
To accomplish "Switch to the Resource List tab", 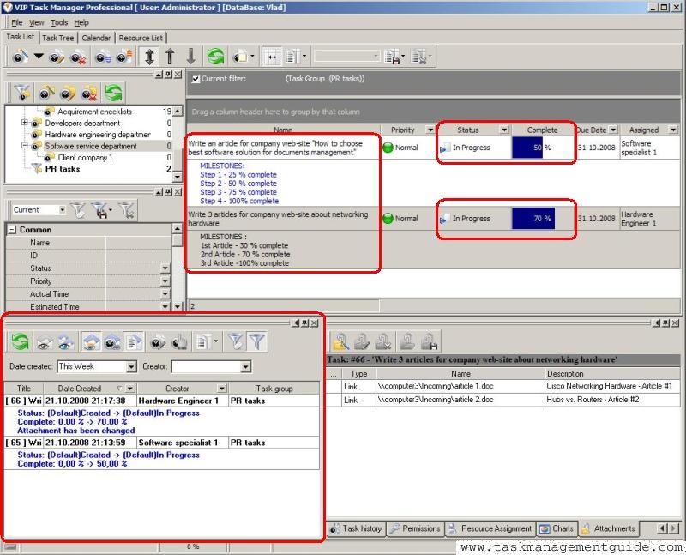I will tap(141, 38).
